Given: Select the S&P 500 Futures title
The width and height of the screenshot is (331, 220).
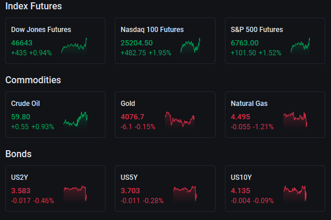Looking at the screenshot, I should (x=256, y=30).
